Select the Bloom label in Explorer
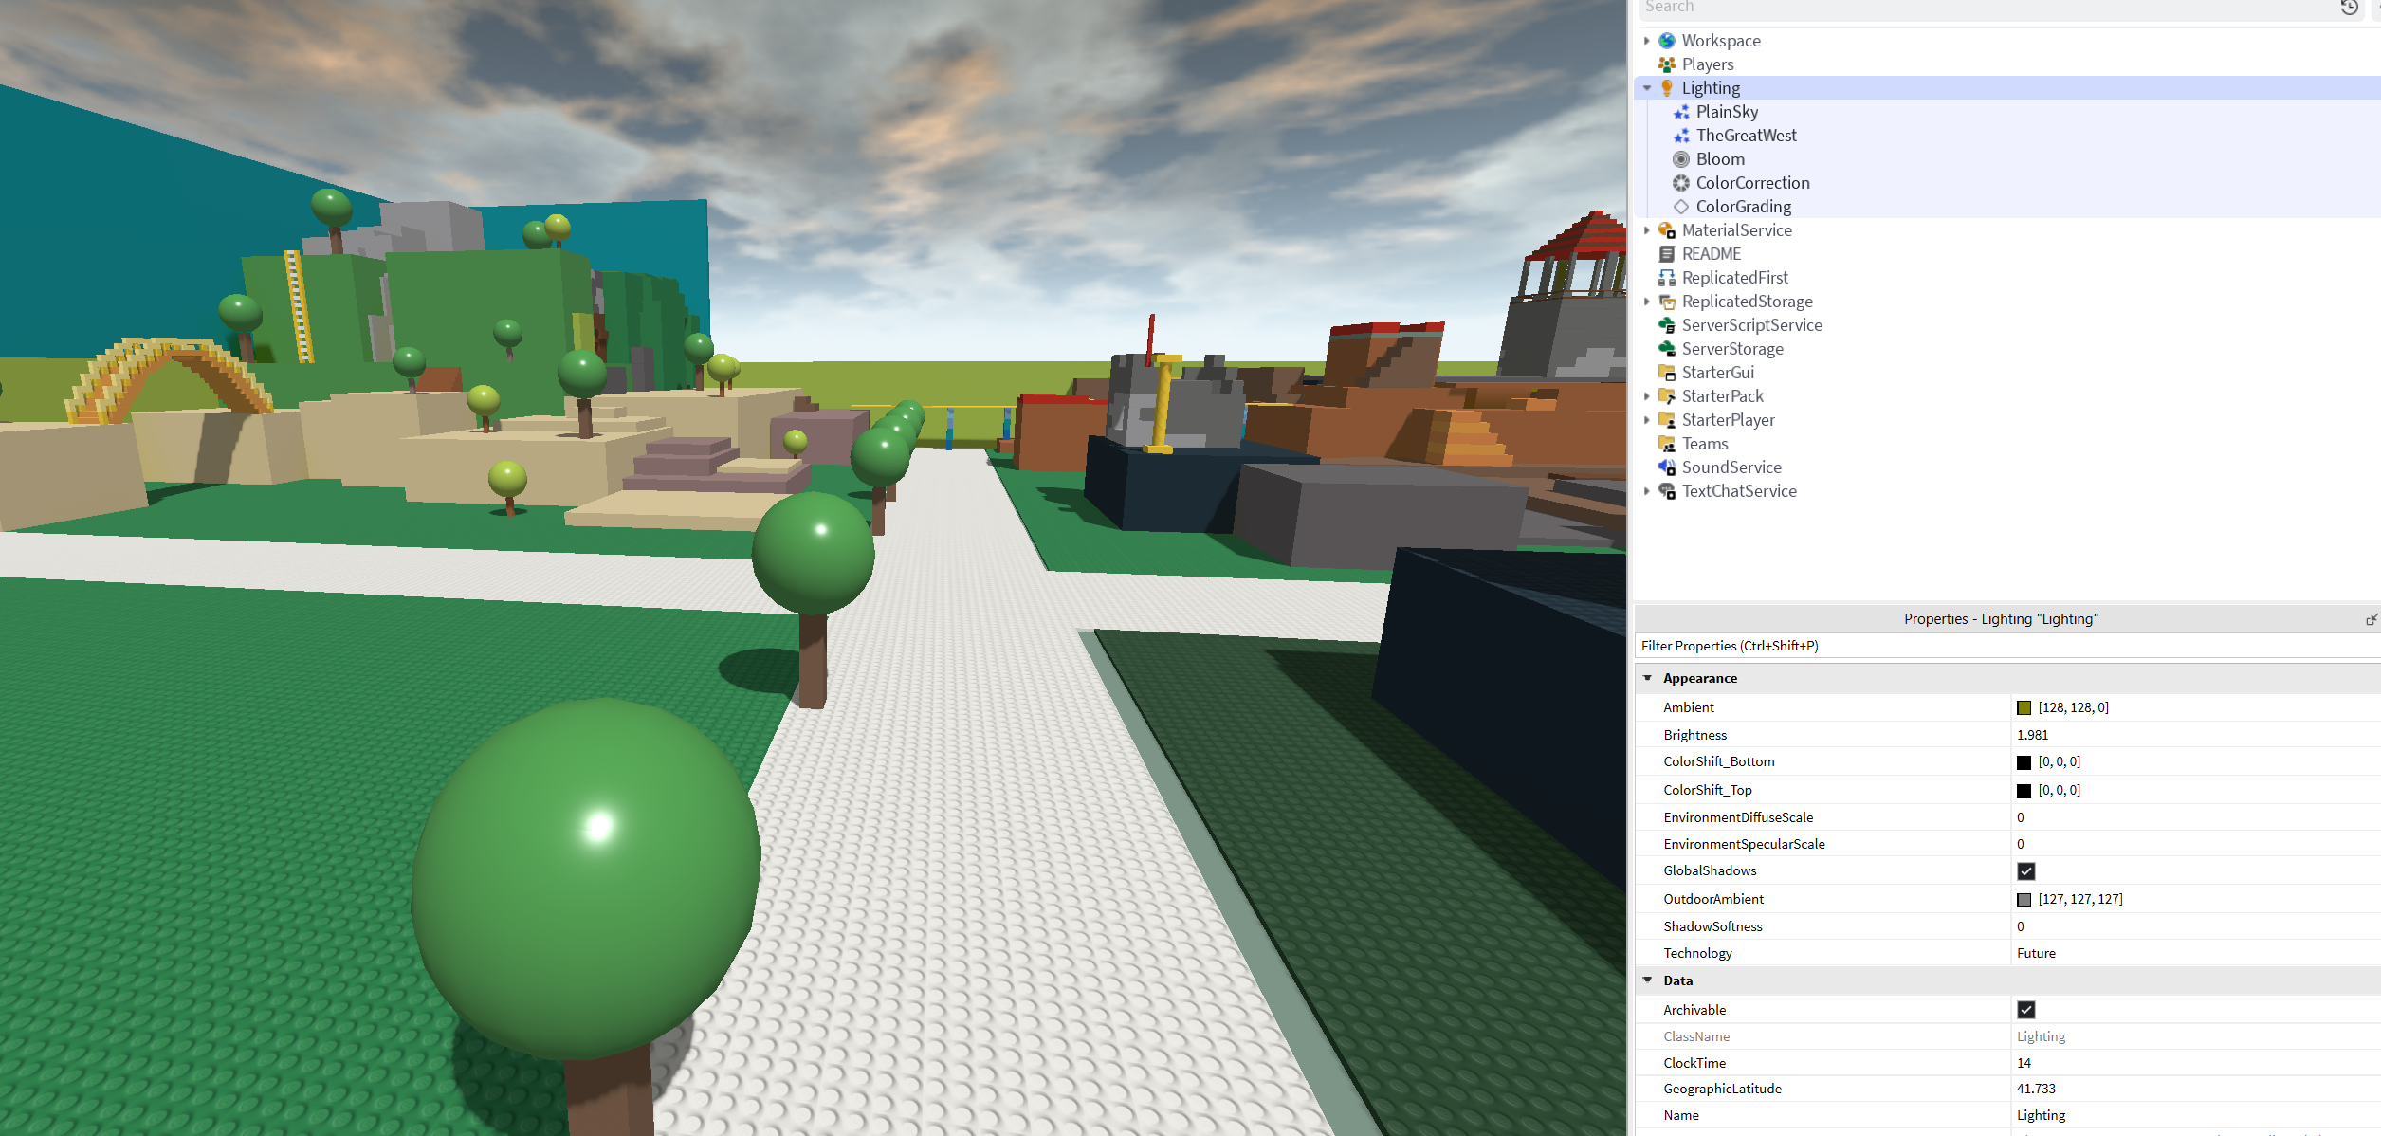 (x=1720, y=159)
